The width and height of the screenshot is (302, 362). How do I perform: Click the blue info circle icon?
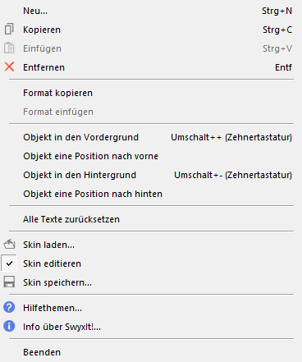[x=9, y=326]
